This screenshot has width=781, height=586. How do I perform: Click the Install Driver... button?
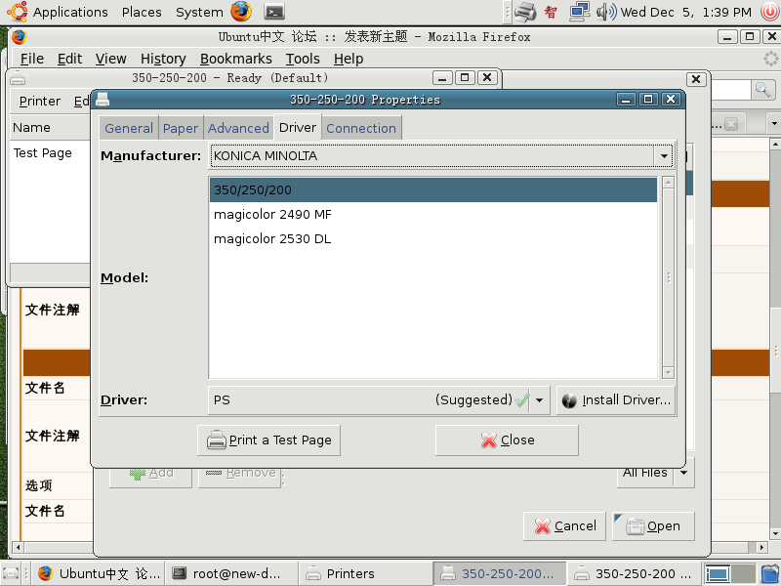click(x=616, y=400)
